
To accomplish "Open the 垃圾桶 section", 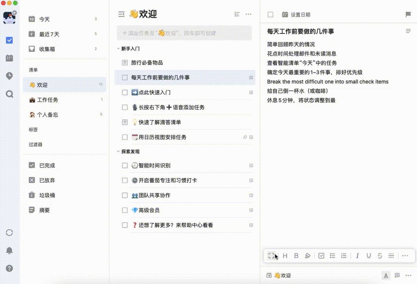I will point(43,195).
